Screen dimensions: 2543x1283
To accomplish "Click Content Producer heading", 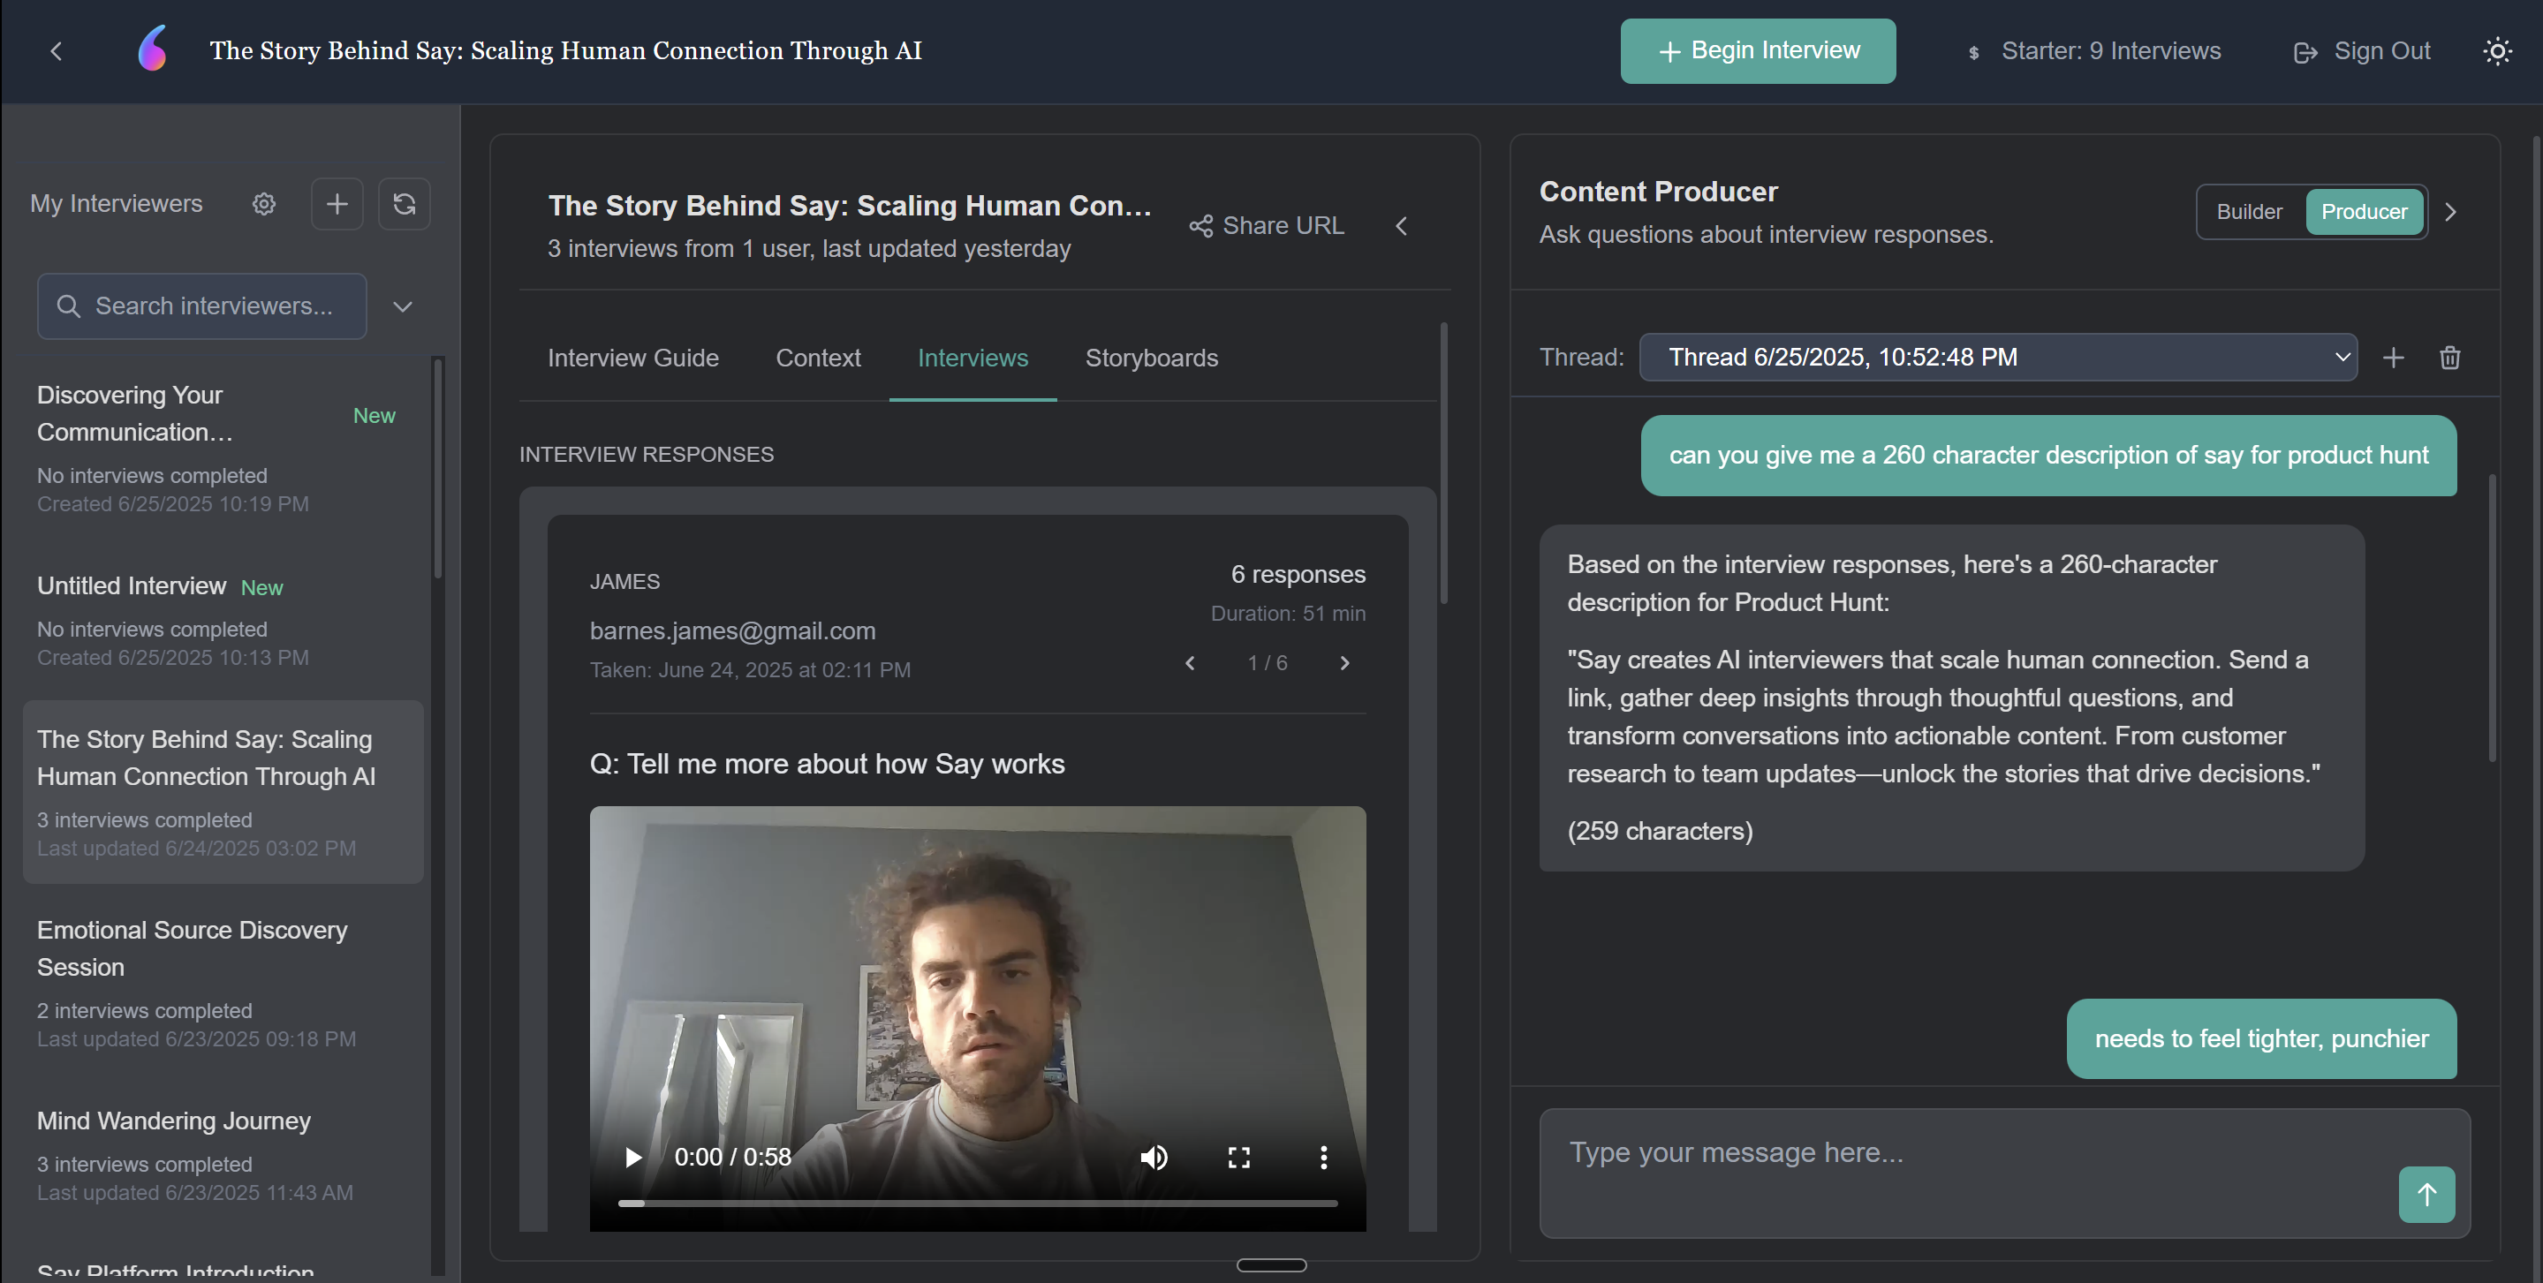I will point(1659,192).
